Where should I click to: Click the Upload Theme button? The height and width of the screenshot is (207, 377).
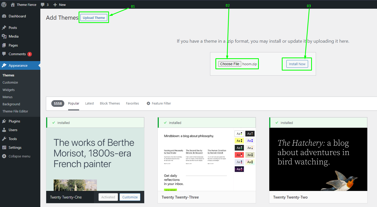click(x=94, y=18)
